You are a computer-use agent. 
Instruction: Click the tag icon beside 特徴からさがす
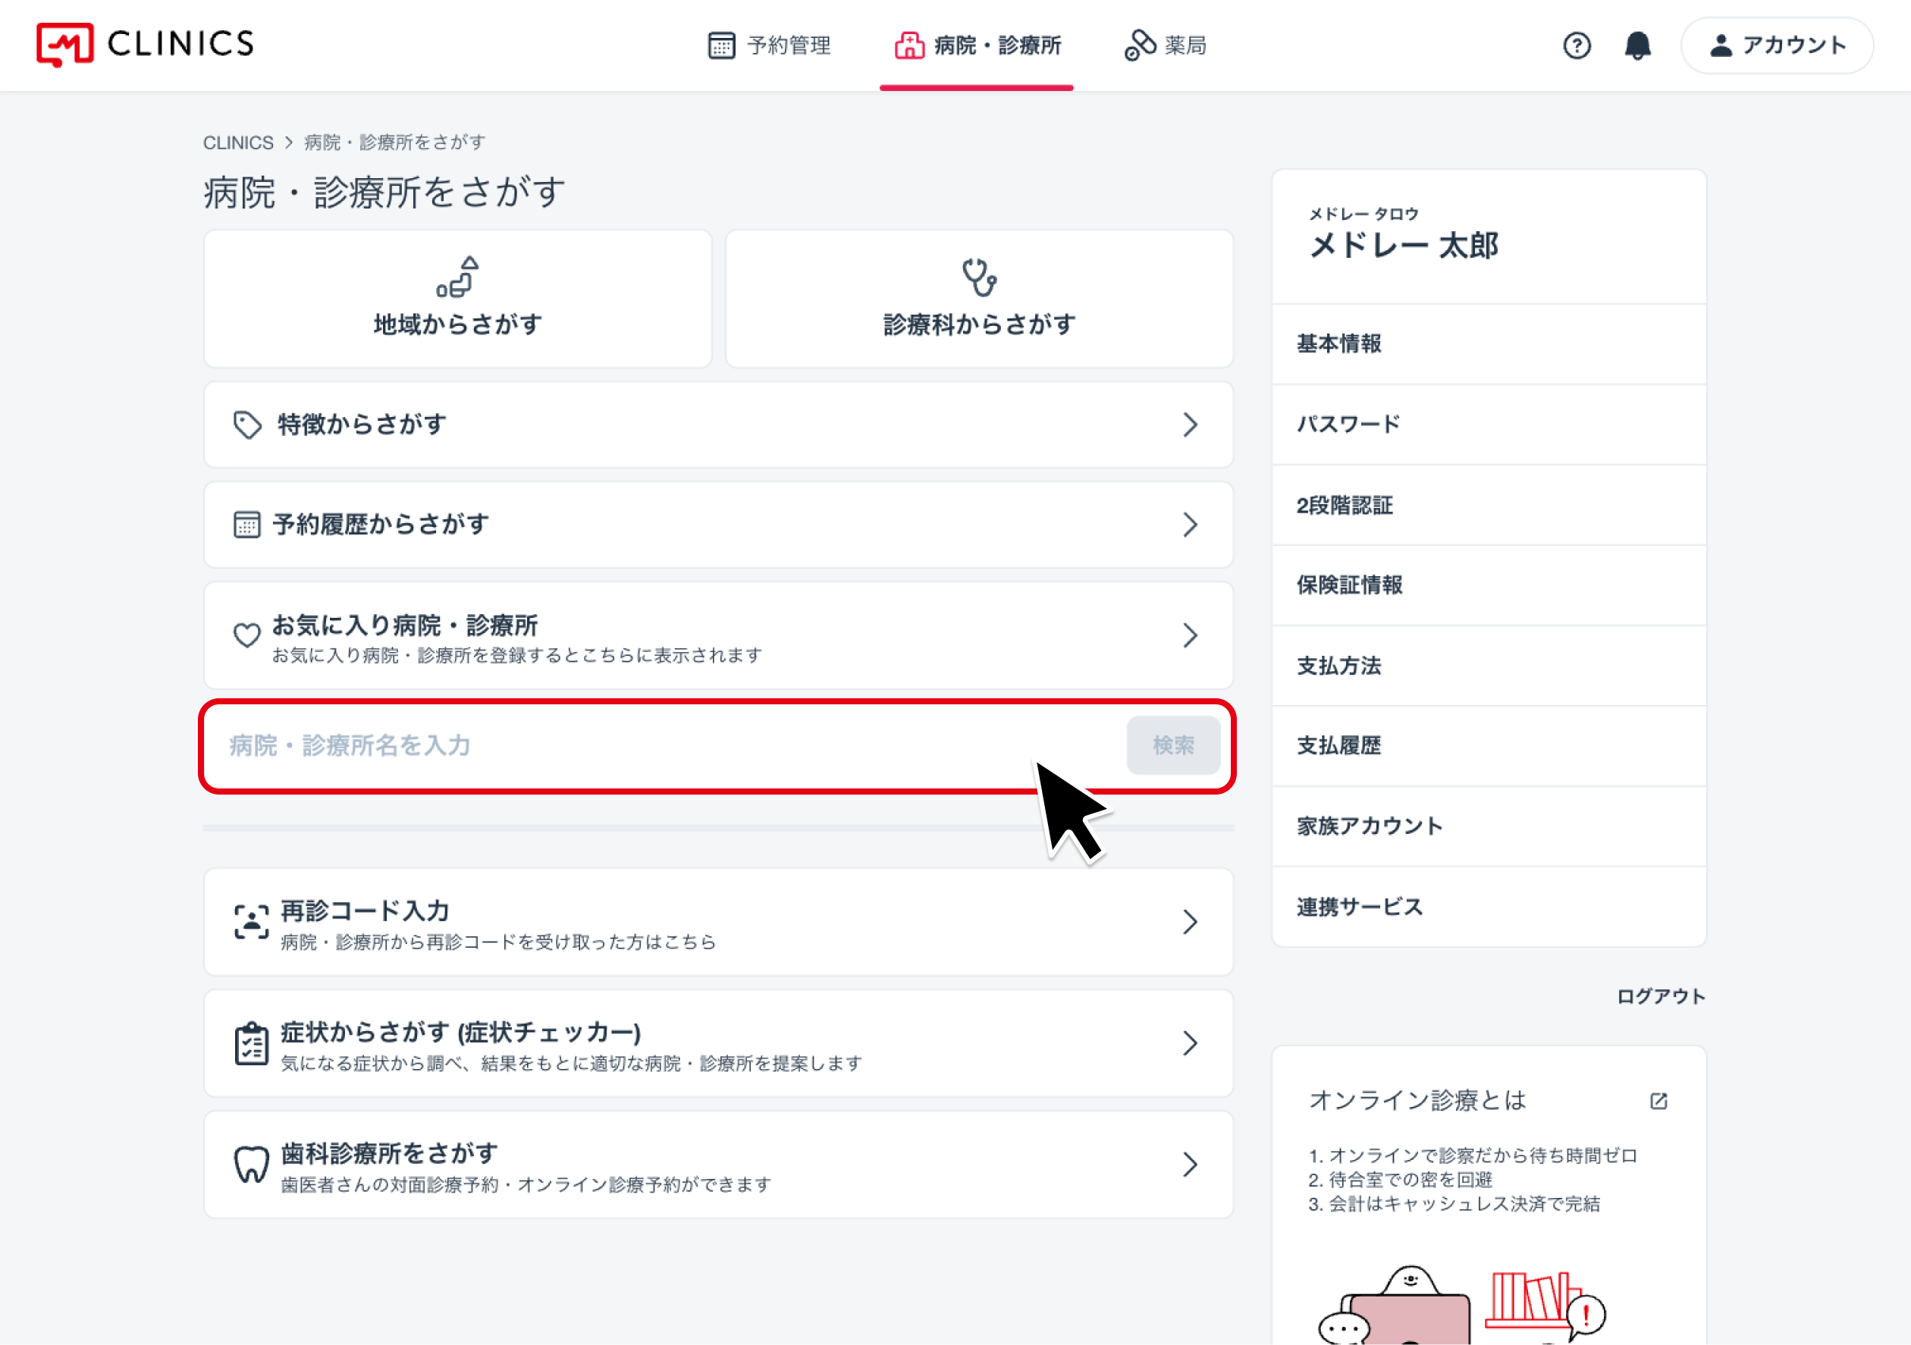(x=246, y=425)
